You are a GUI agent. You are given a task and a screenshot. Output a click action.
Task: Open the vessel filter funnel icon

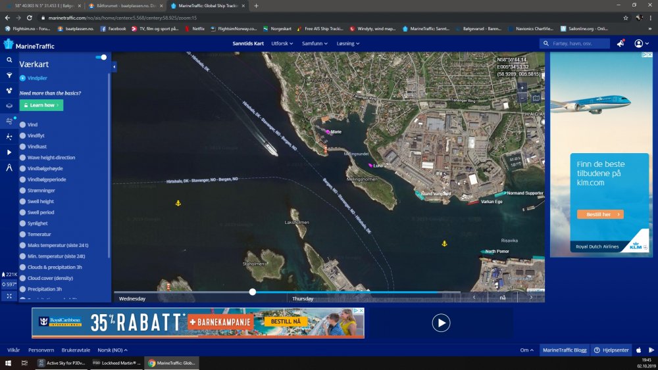(x=9, y=76)
